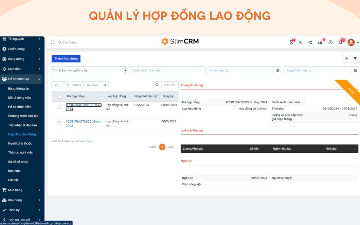Open calendar for Ngày hết hiệu lực

[355, 70]
